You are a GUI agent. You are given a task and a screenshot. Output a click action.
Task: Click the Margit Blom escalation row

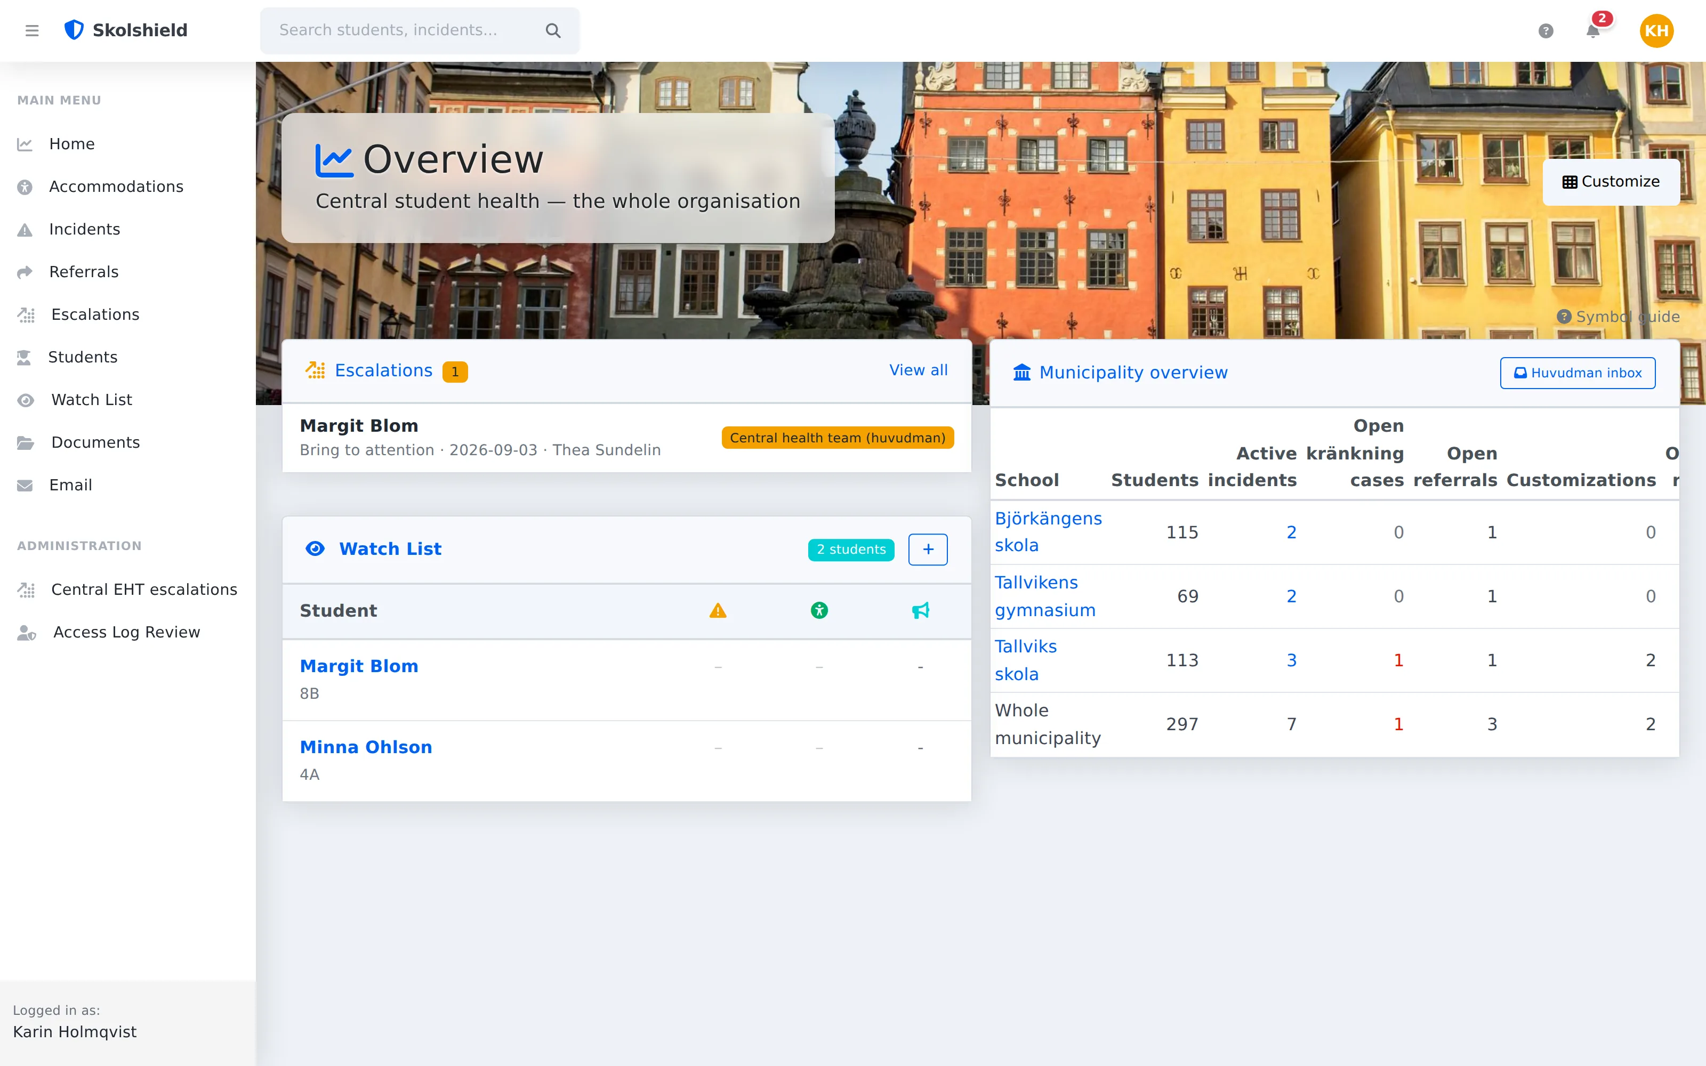pos(626,438)
